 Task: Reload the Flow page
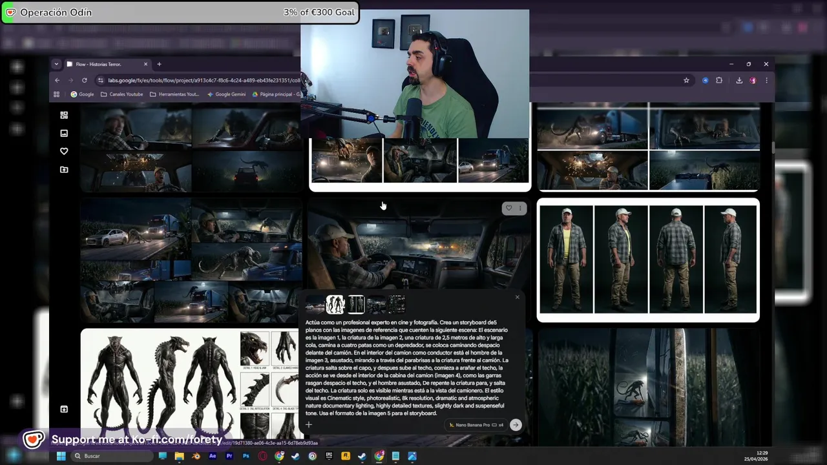84,80
